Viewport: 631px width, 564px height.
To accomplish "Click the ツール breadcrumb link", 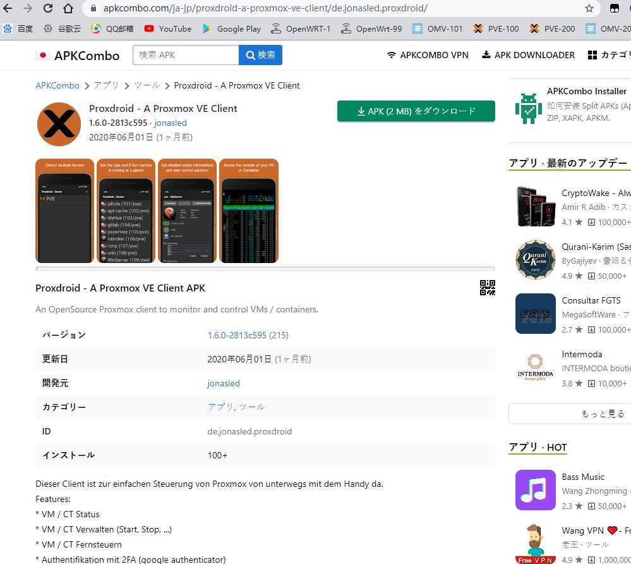I will (147, 85).
